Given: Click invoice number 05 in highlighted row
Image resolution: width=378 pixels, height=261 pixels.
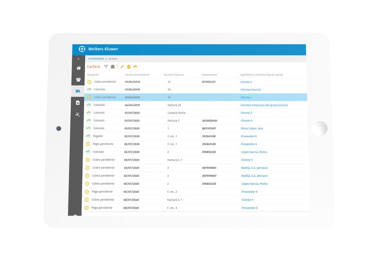Looking at the screenshot, I should pos(169,97).
